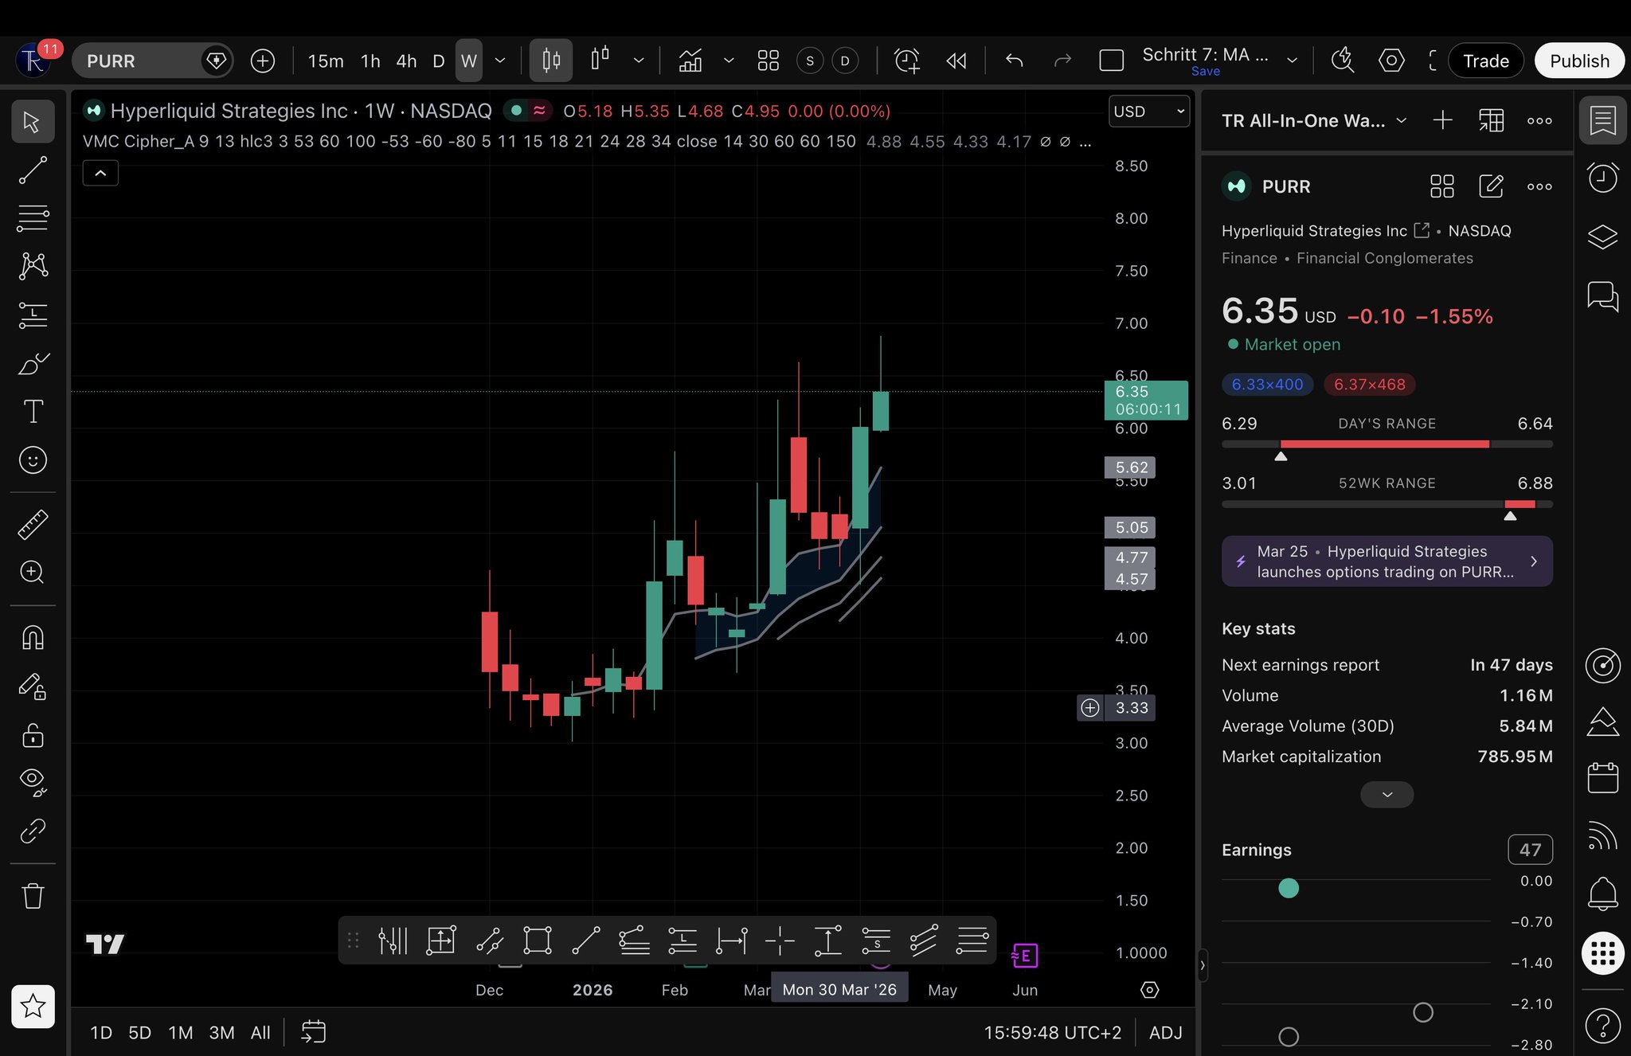Viewport: 1631px width, 1056px height.
Task: Collapse the indicator legend arrow
Action: pyautogui.click(x=100, y=173)
